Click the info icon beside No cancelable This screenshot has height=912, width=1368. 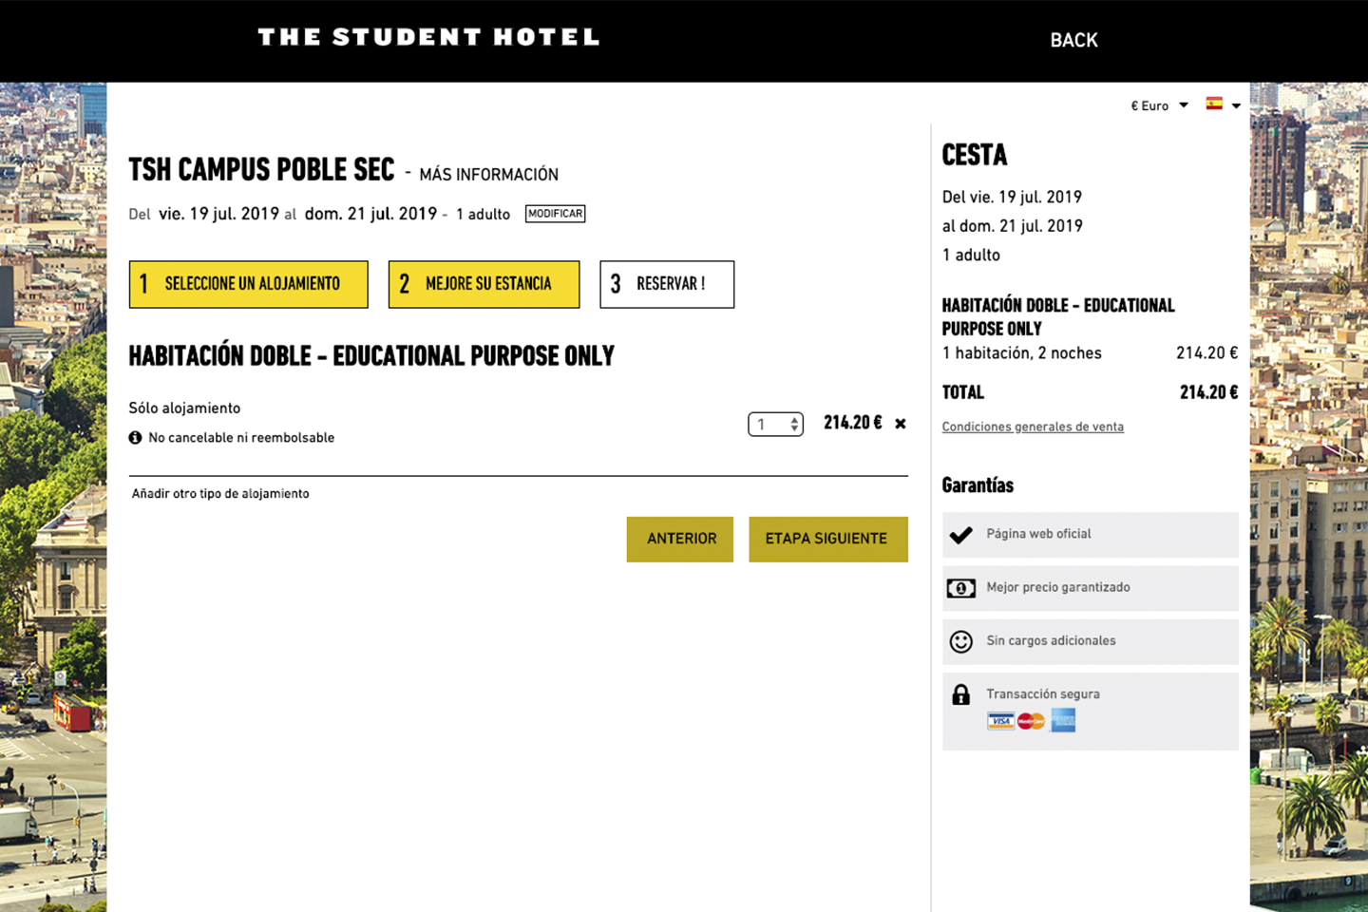(135, 438)
